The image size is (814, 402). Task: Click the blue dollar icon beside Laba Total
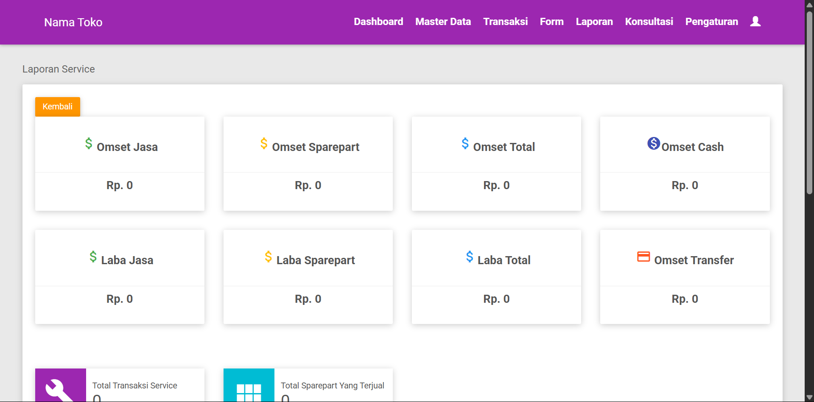(x=470, y=257)
